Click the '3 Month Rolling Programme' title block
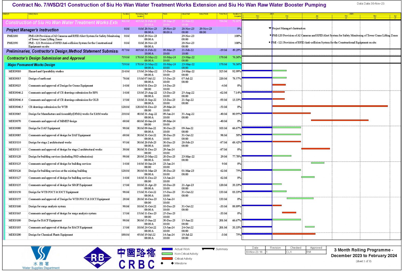Viewport: 403px width, 271px height. point(364,253)
